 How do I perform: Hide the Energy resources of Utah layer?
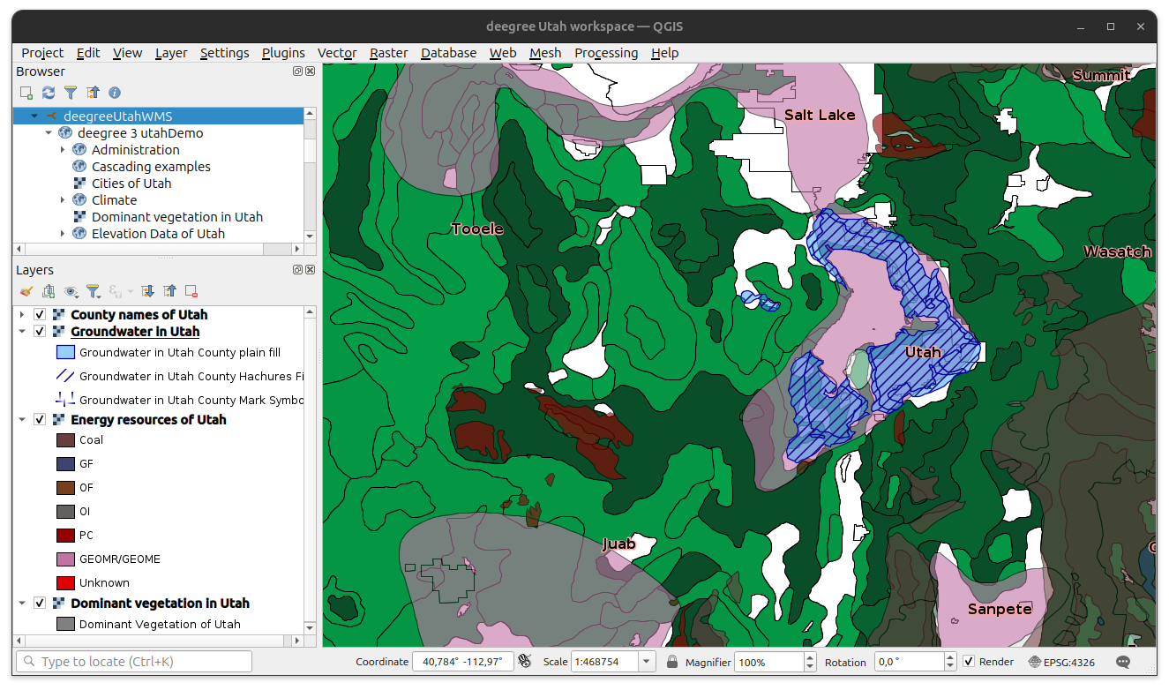point(40,419)
